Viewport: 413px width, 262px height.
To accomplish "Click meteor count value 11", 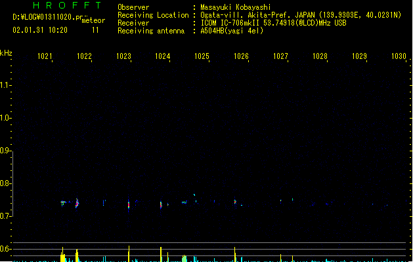I will pyautogui.click(x=95, y=30).
